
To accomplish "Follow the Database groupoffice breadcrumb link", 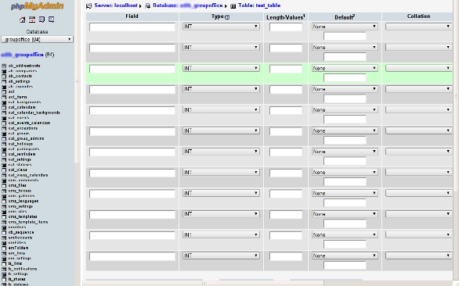I will [x=188, y=5].
